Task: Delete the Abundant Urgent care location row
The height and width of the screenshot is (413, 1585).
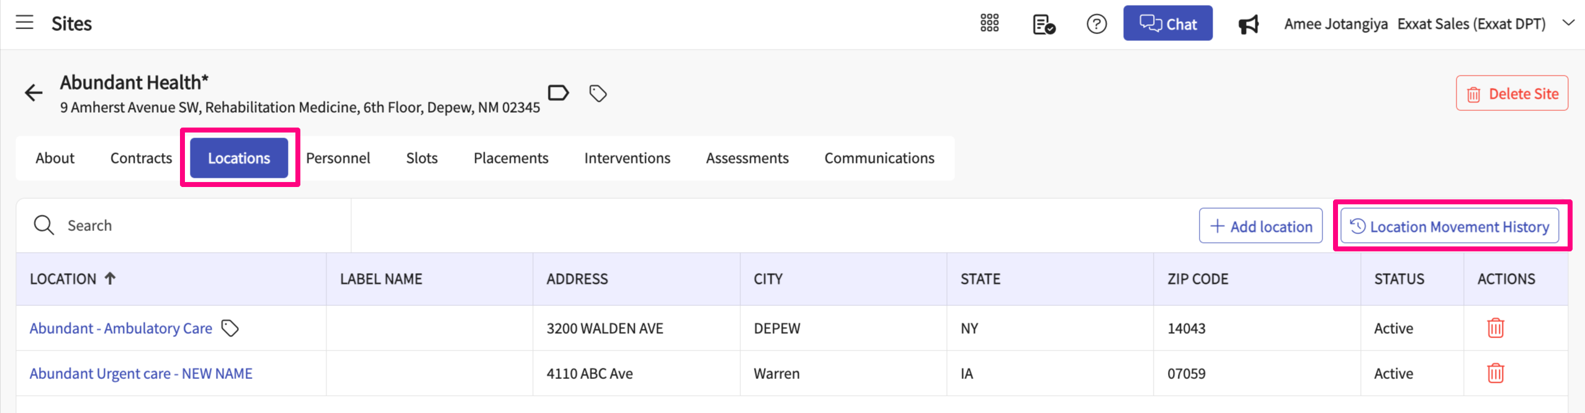Action: click(x=1496, y=373)
